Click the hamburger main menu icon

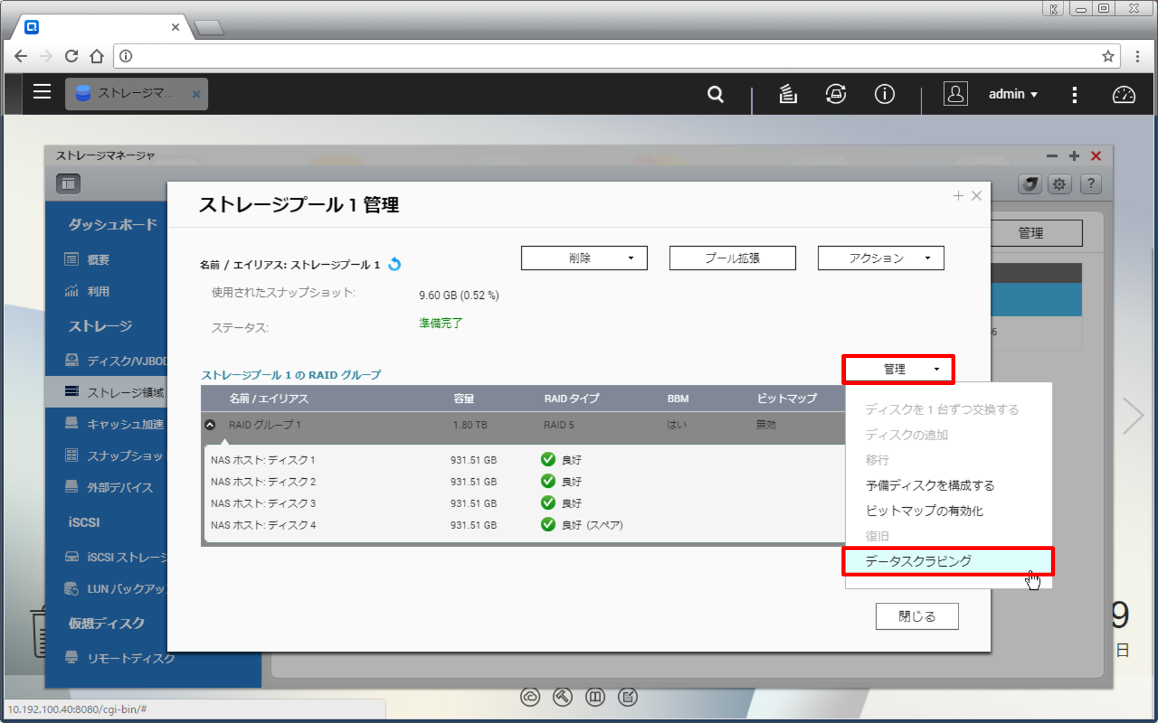click(x=42, y=92)
